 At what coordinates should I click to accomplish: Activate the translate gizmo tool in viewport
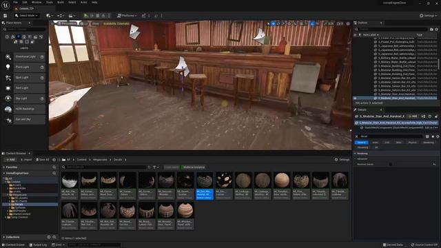[273, 24]
